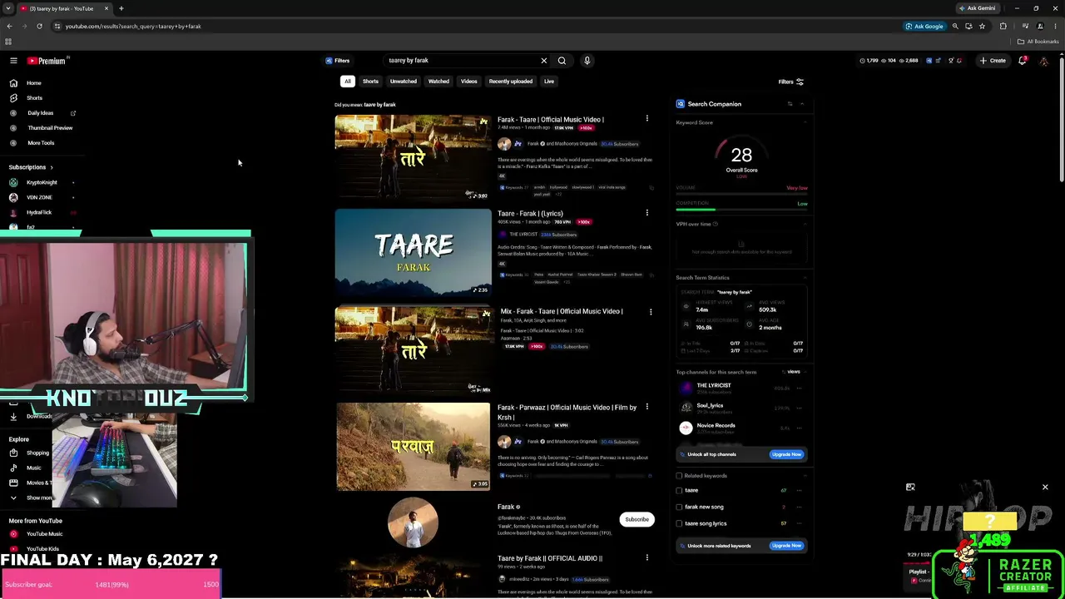1065x599 pixels.
Task: Select all Related keywords checkbox
Action: tap(679, 476)
